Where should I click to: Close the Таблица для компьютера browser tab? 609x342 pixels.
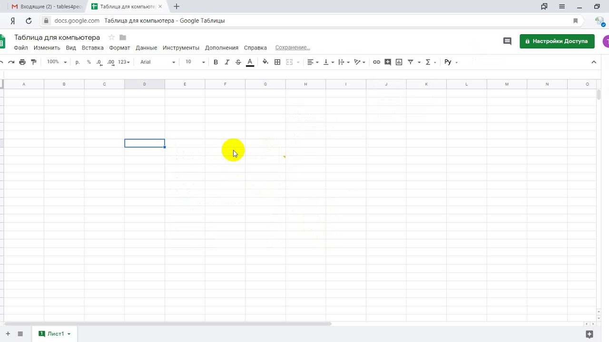[x=160, y=7]
